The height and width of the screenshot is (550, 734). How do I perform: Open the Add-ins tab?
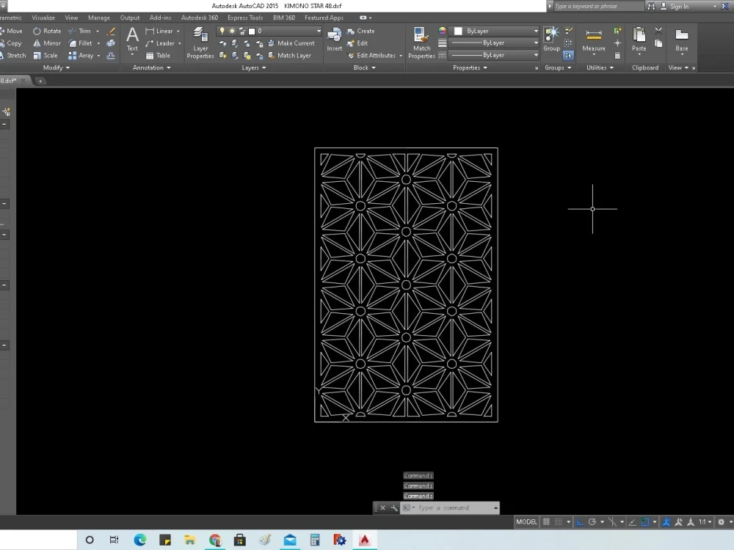(x=160, y=18)
